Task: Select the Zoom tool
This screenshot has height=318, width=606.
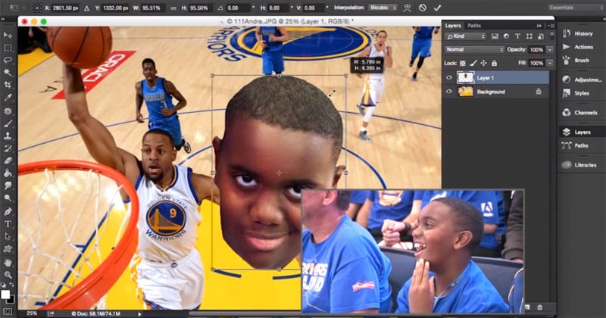Action: point(8,275)
